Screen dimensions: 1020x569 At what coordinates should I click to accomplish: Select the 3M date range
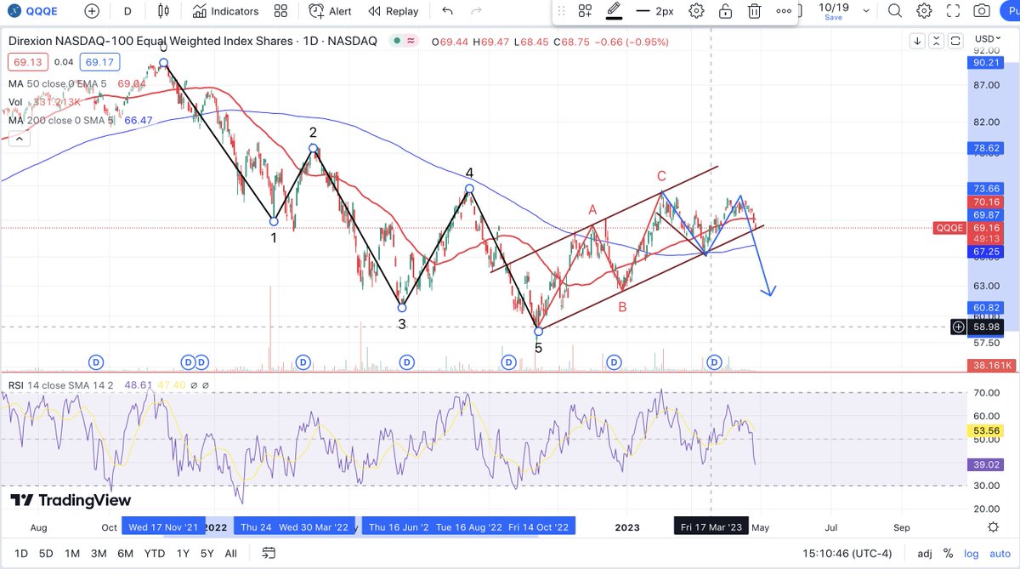pyautogui.click(x=99, y=554)
